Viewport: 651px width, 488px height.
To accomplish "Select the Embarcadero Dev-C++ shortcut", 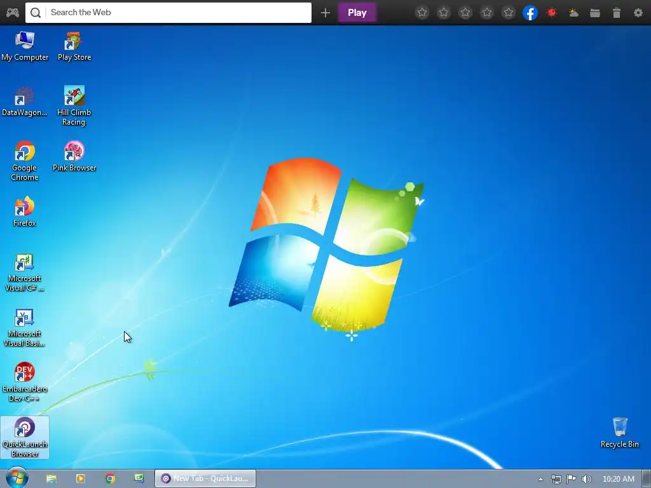I will point(25,383).
